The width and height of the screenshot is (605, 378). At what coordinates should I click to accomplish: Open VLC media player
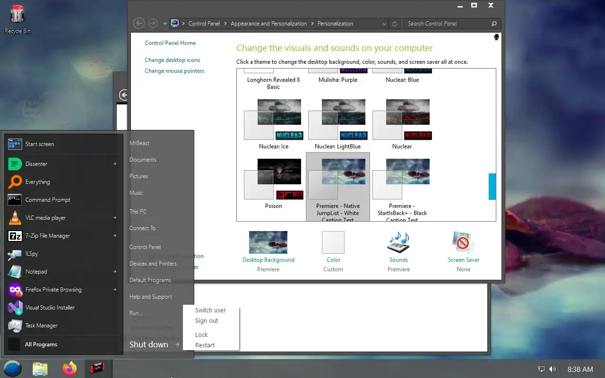point(63,218)
